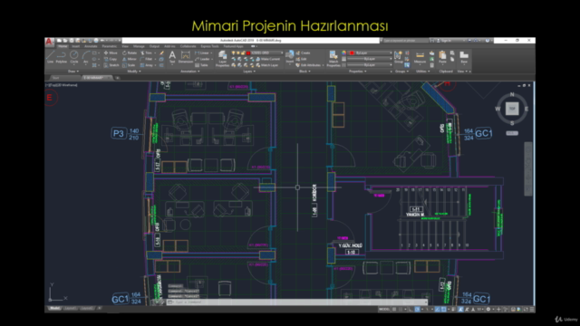Viewport: 580px width, 326px height.
Task: Toggle layer freeze sun icon
Action: (x=238, y=53)
